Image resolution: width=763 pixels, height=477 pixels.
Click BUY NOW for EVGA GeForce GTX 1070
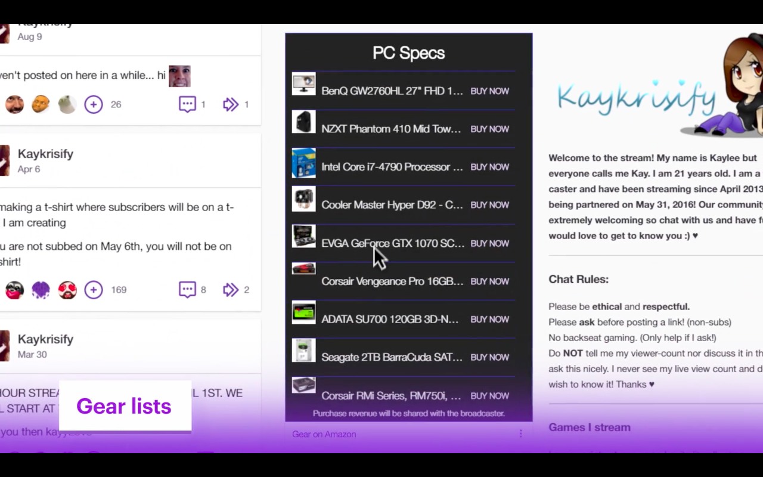[489, 243]
